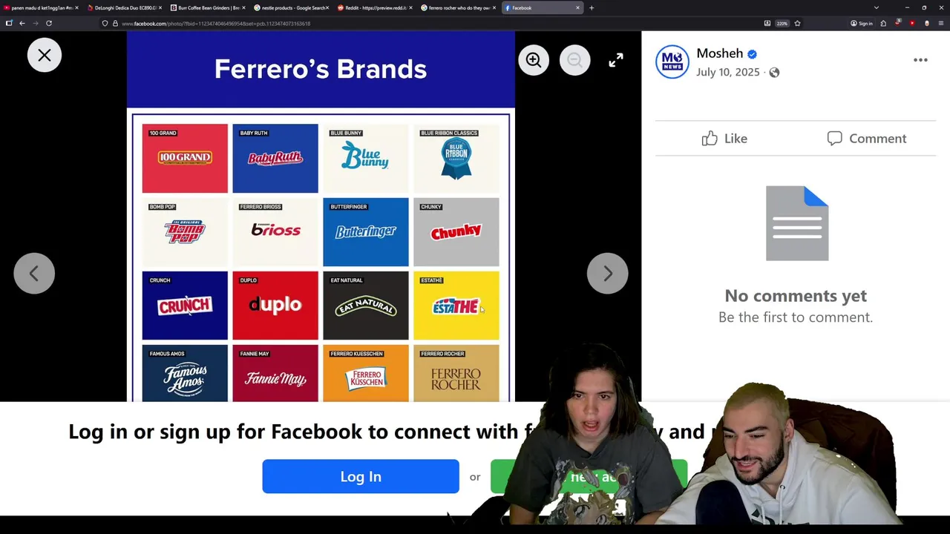This screenshot has height=534, width=950.
Task: Click the Eat Natural brand tile
Action: tap(366, 306)
